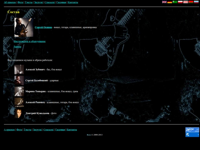
Task: Click Марина Топырик's thumbnail portrait
Action: click(19, 91)
